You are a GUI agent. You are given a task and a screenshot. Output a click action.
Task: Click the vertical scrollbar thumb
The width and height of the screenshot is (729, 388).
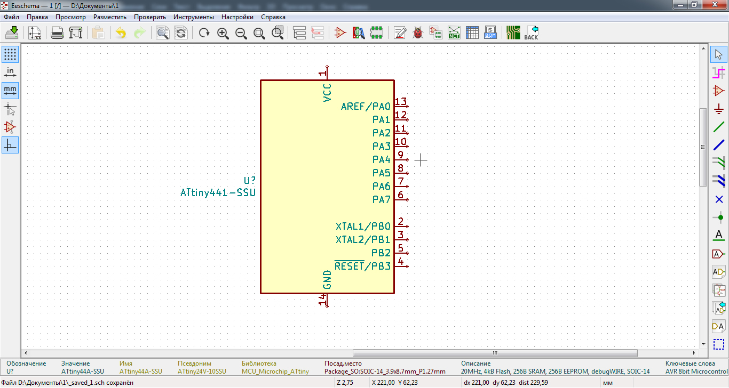(x=703, y=147)
